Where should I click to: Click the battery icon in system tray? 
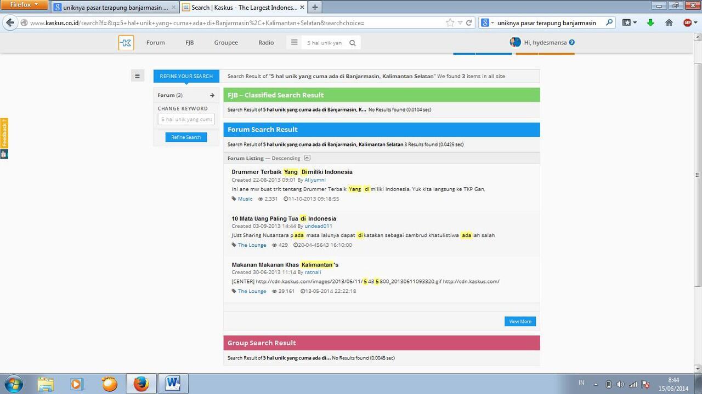pos(608,384)
